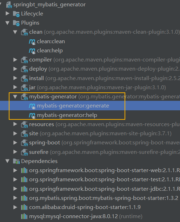The width and height of the screenshot is (180, 222).
Task: Select the deploy plugin name
Action: 38,69
